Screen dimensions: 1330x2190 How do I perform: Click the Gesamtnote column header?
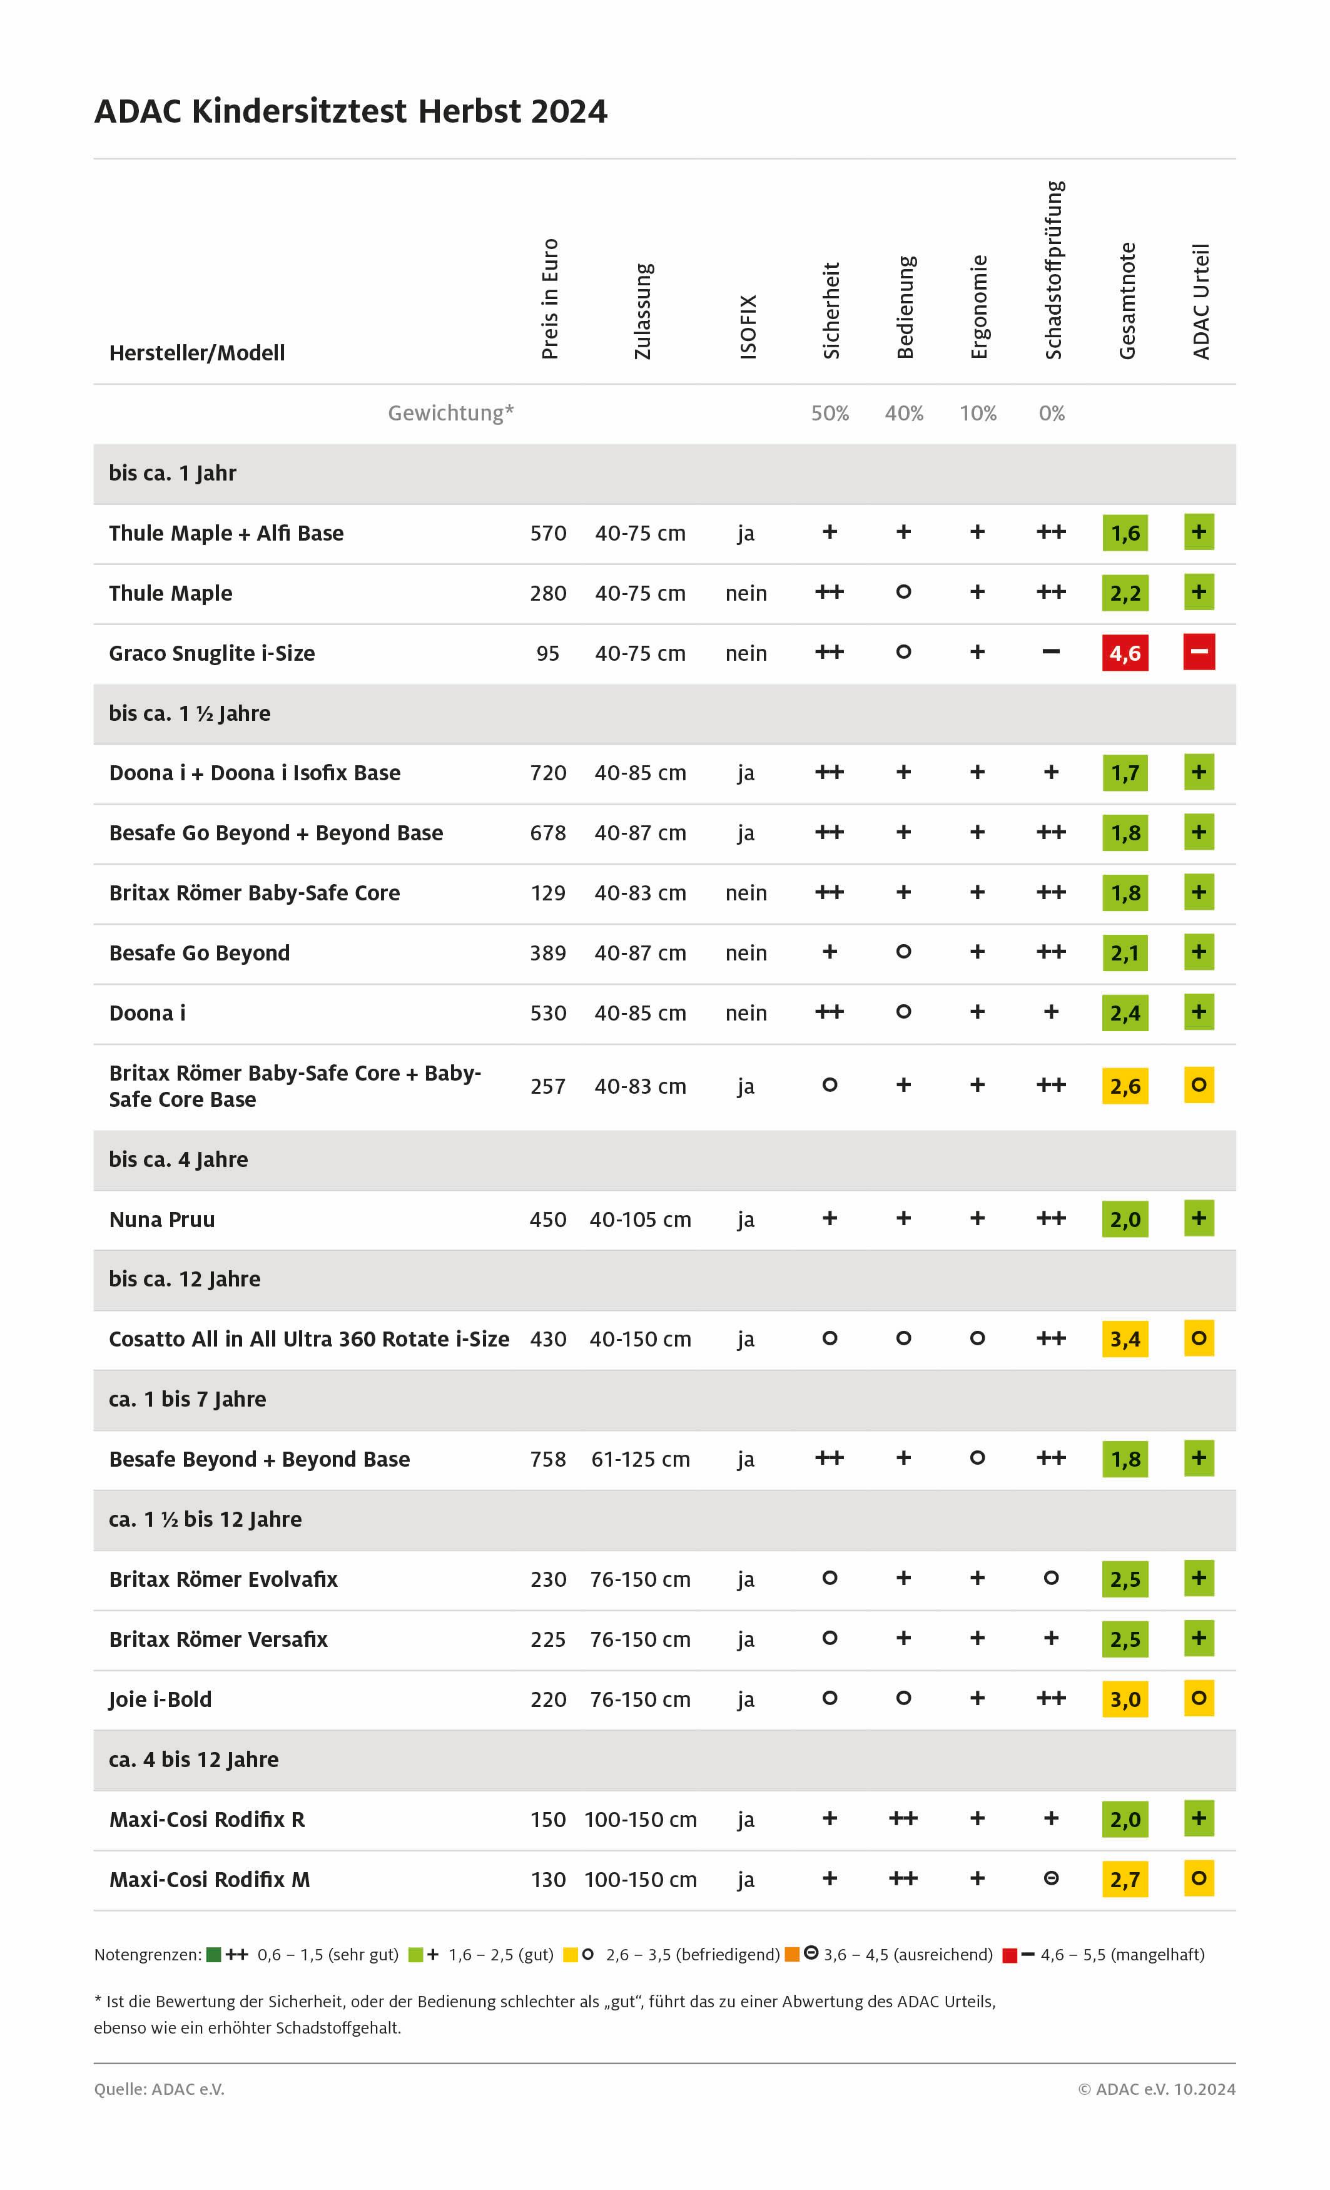[x=1127, y=300]
